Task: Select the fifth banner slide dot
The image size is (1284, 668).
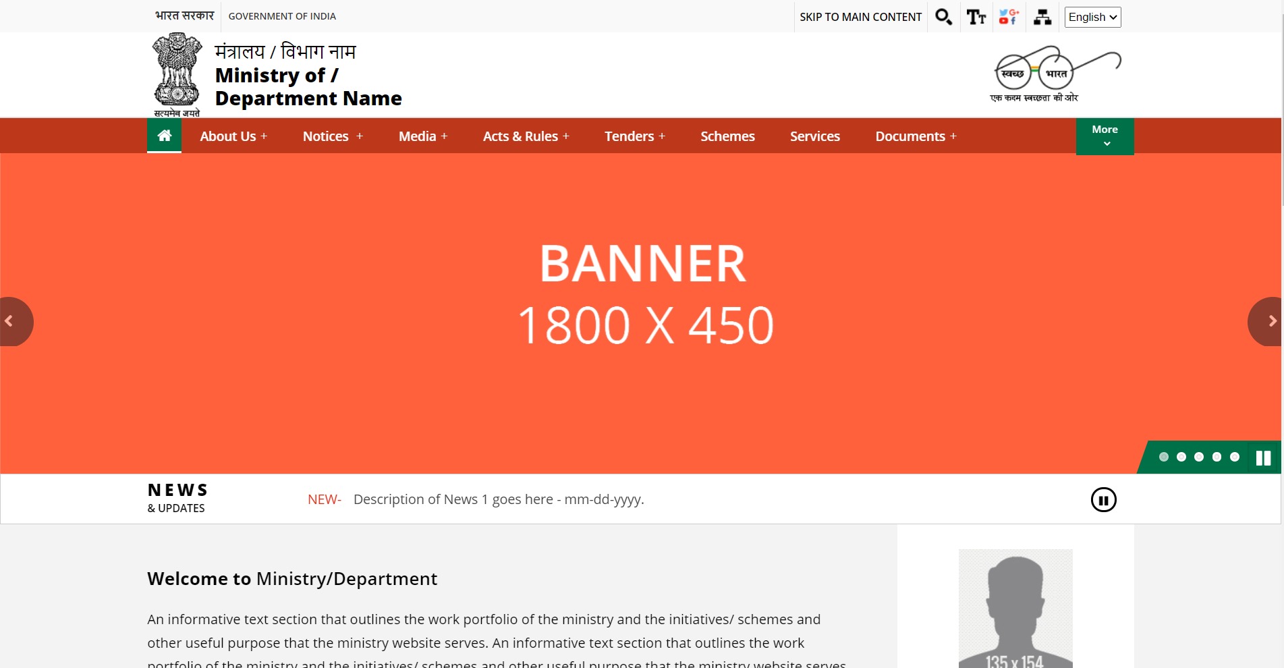Action: [x=1234, y=457]
